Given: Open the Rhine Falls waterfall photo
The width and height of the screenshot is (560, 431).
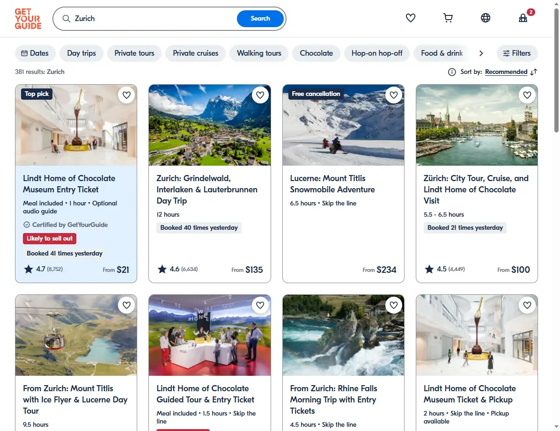Looking at the screenshot, I should point(343,335).
